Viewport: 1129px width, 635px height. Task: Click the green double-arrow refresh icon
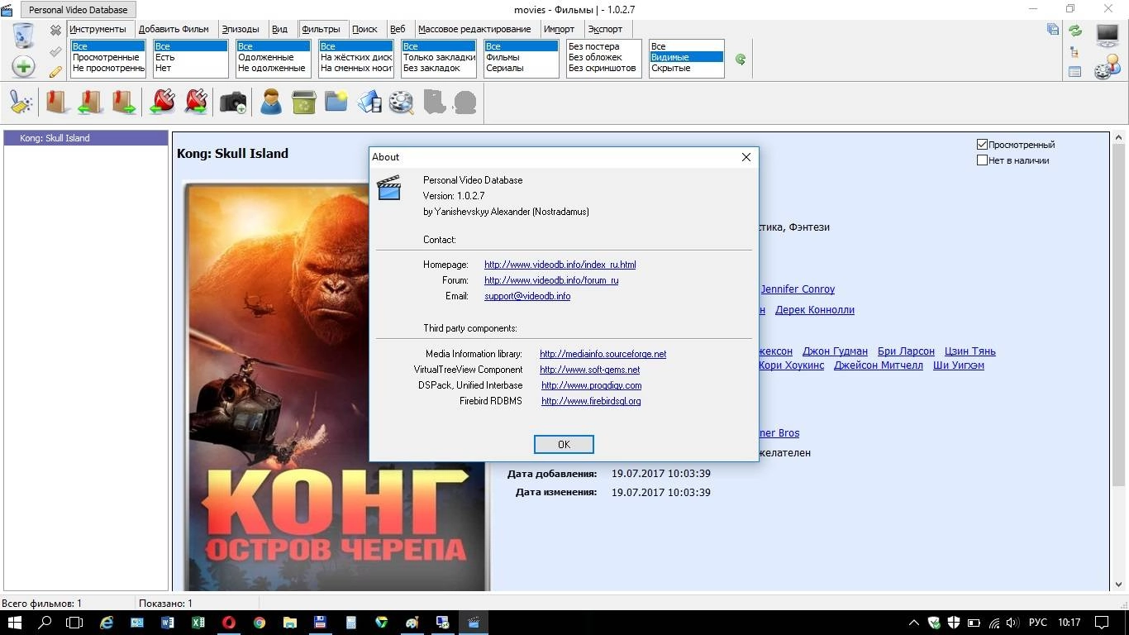coord(1075,31)
